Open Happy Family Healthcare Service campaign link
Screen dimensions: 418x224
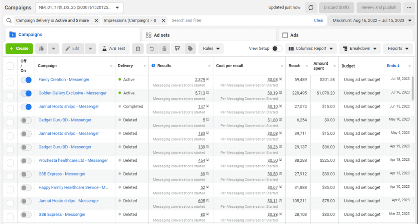click(x=73, y=187)
